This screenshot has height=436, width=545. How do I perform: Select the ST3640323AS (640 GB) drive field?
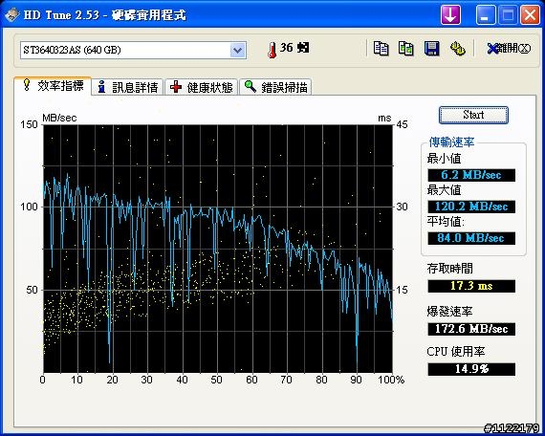tap(133, 50)
